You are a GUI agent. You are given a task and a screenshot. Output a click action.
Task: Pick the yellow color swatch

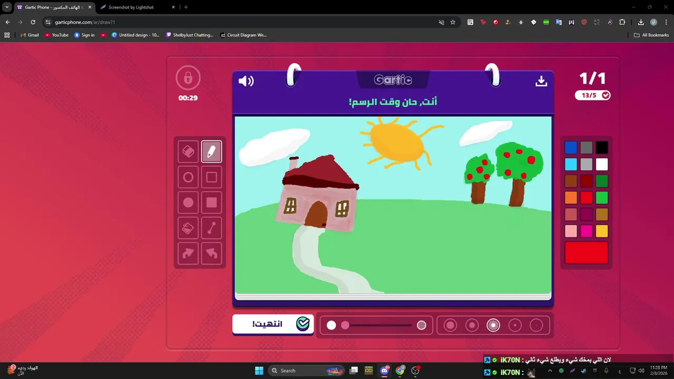[602, 231]
